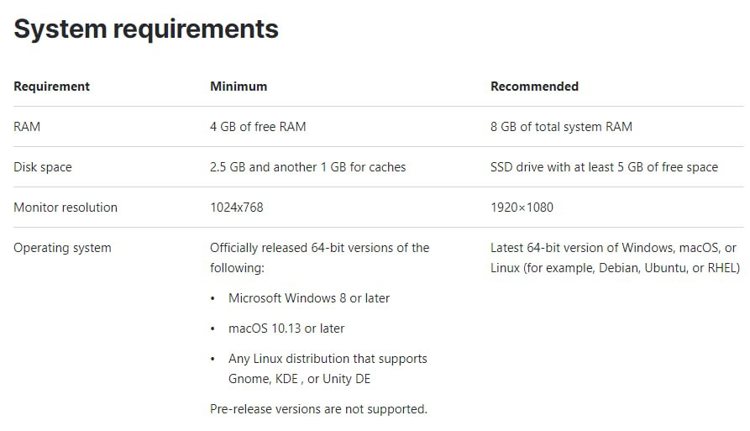Select the 8 GB of total system RAM text
750x431 pixels.
point(561,127)
